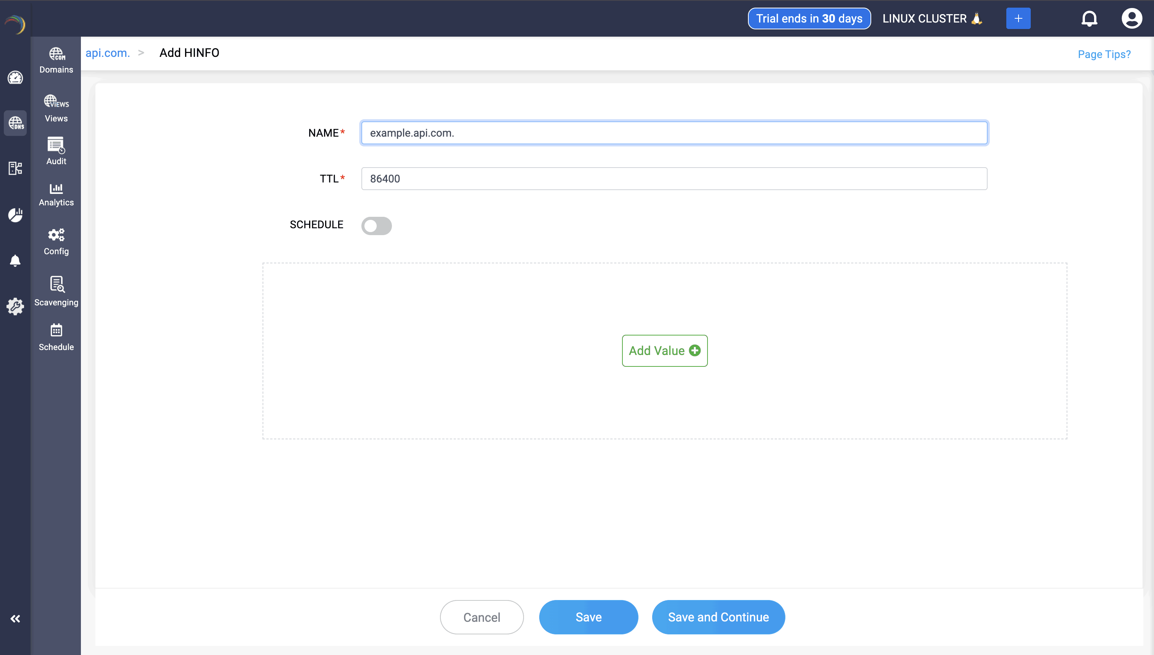Click the TTL input field
The width and height of the screenshot is (1154, 655).
click(674, 179)
